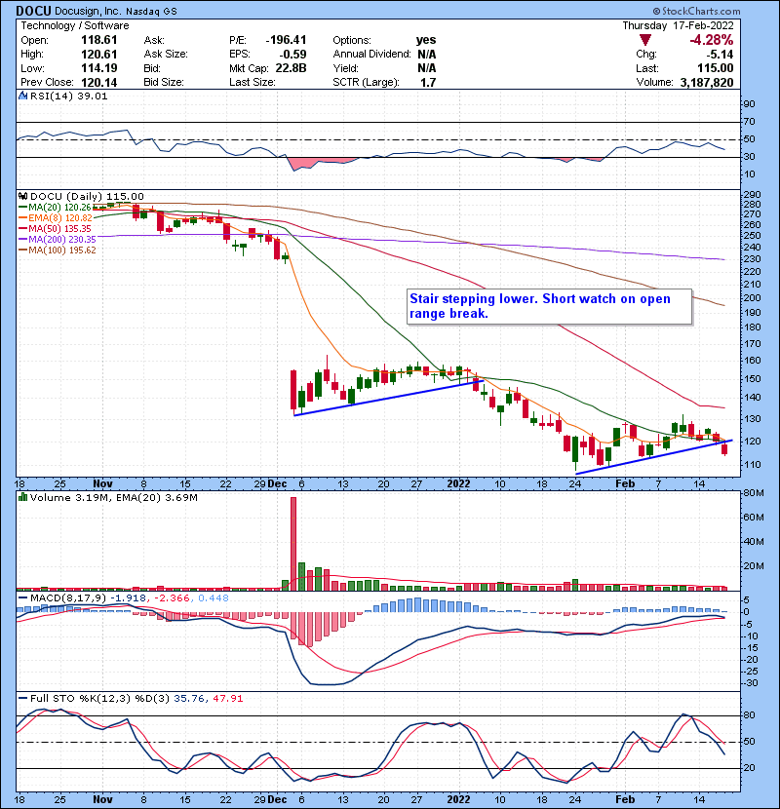The width and height of the screenshot is (780, 809).
Task: Click the Open value 118.61
Action: pyautogui.click(x=99, y=40)
